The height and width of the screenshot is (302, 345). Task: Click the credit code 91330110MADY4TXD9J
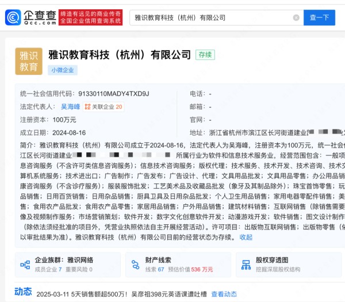pyautogui.click(x=114, y=94)
